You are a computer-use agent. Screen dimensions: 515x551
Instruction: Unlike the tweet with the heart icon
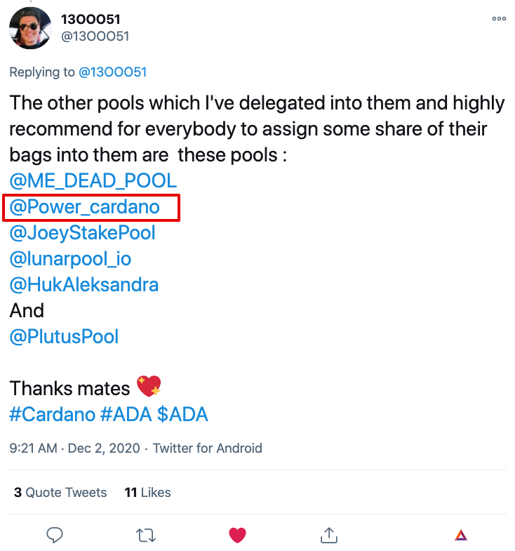[x=237, y=535]
